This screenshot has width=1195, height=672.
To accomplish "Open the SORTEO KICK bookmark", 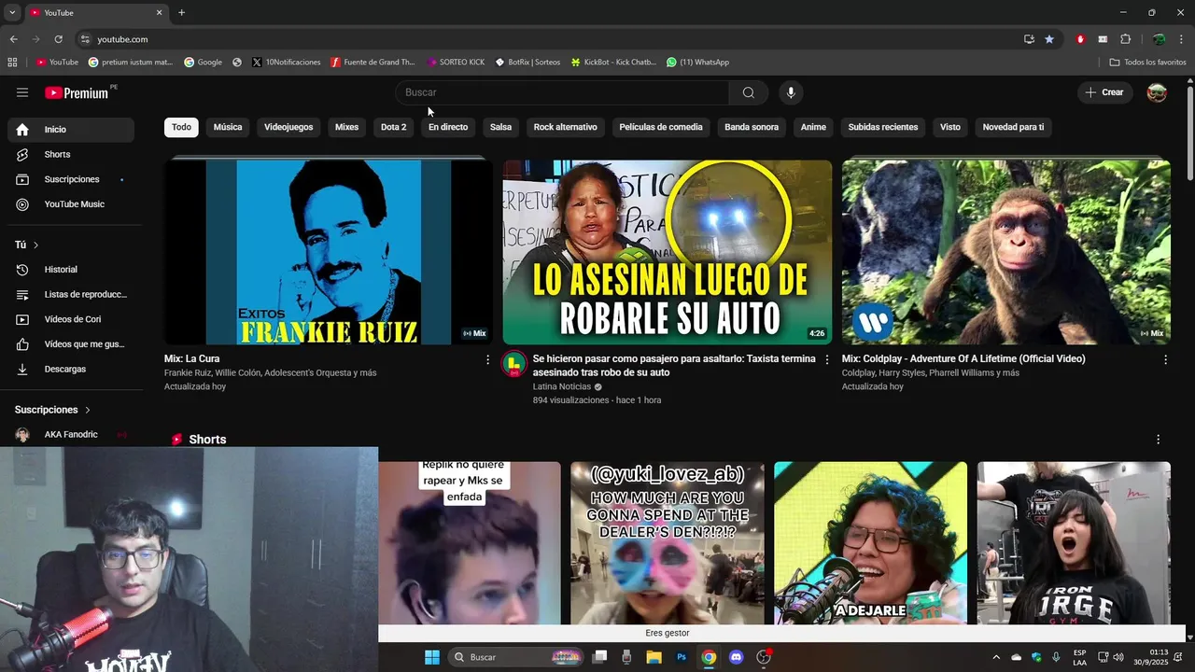I will (x=456, y=63).
